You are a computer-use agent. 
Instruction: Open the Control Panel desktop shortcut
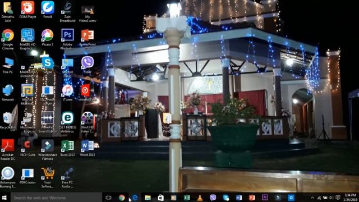coord(67,67)
